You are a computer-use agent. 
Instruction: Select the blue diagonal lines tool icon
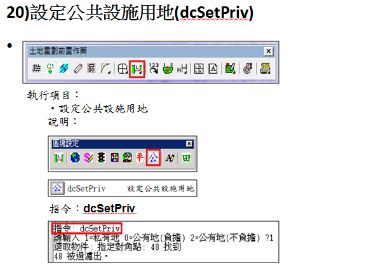[x=64, y=69]
